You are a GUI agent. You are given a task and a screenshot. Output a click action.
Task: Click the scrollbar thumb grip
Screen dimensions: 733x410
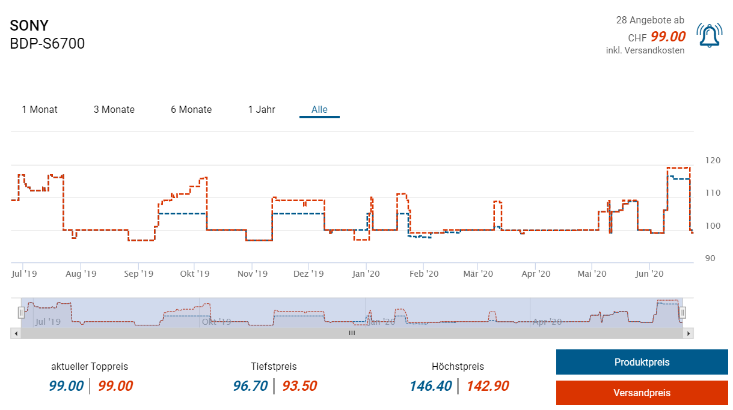click(x=352, y=333)
